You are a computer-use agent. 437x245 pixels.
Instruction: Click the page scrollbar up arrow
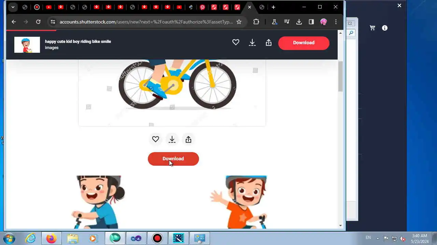tap(340, 33)
